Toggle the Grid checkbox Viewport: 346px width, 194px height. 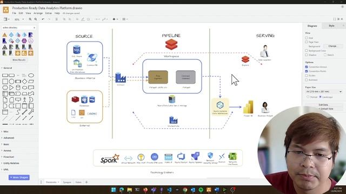(307, 38)
